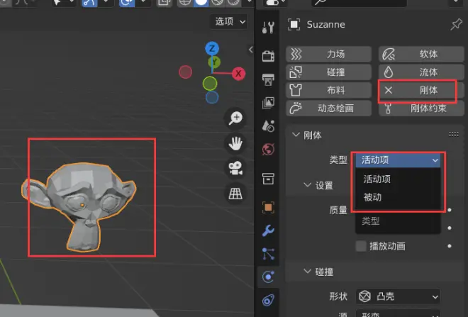
Task: Tick the 播放动画 checkbox
Action: 361,246
